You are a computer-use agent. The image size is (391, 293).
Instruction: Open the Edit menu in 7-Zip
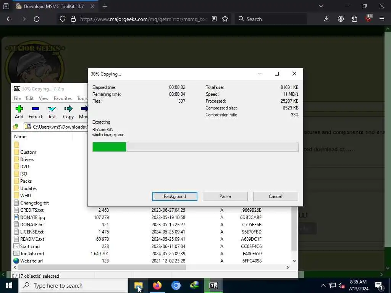click(30, 98)
